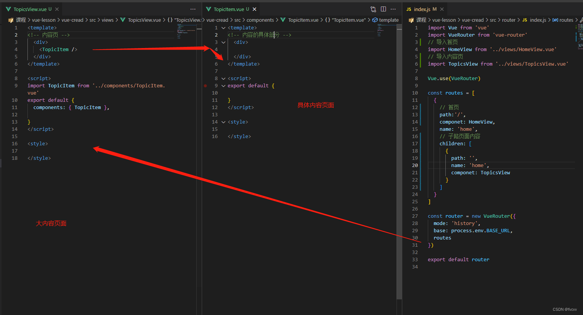The height and width of the screenshot is (315, 583).
Task: Click the TopicsView.vue editor minimap
Action: pyautogui.click(x=186, y=31)
